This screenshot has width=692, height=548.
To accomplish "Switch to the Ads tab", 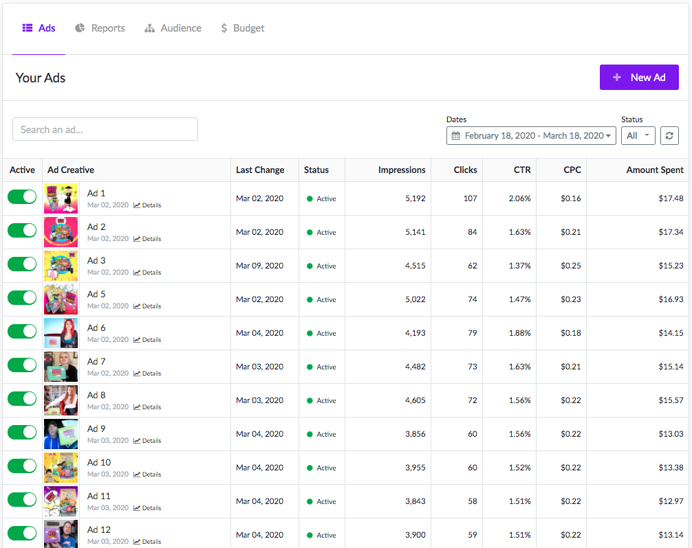I will [x=39, y=28].
